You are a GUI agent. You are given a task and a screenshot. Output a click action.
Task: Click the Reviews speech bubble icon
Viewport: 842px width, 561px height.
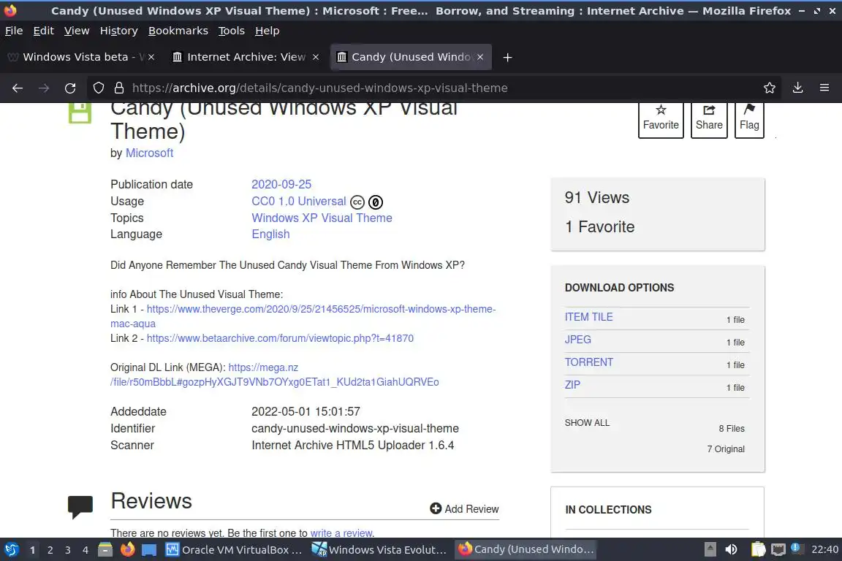80,507
